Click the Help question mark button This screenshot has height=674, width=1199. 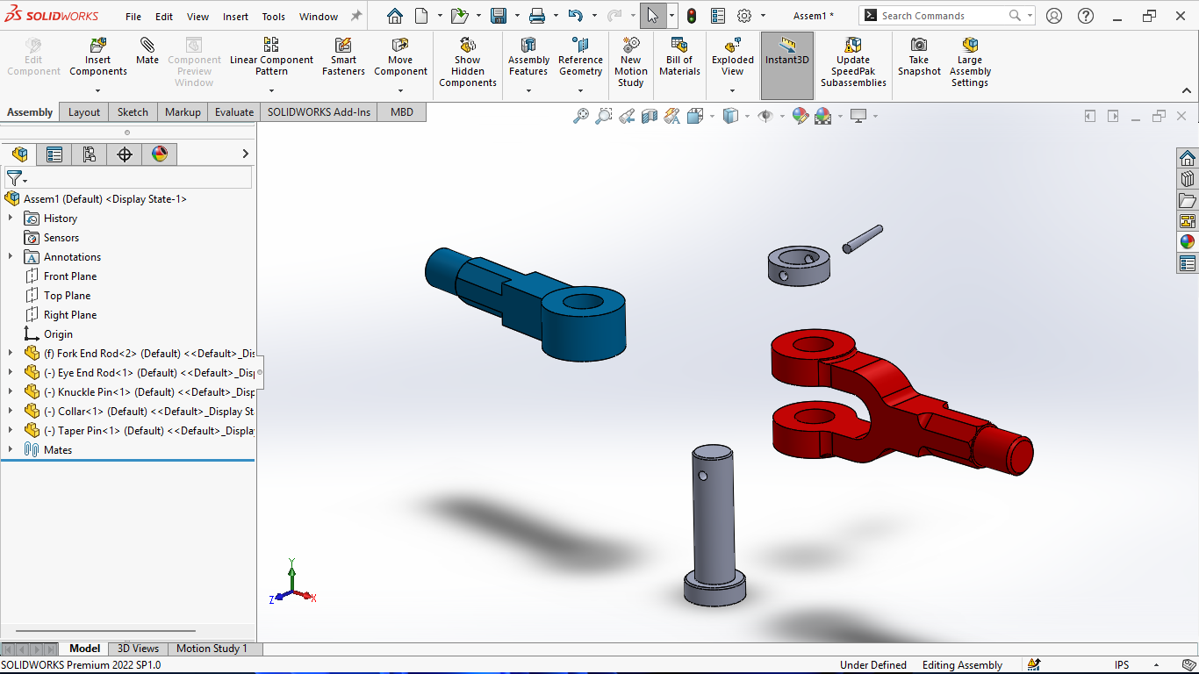pyautogui.click(x=1085, y=16)
